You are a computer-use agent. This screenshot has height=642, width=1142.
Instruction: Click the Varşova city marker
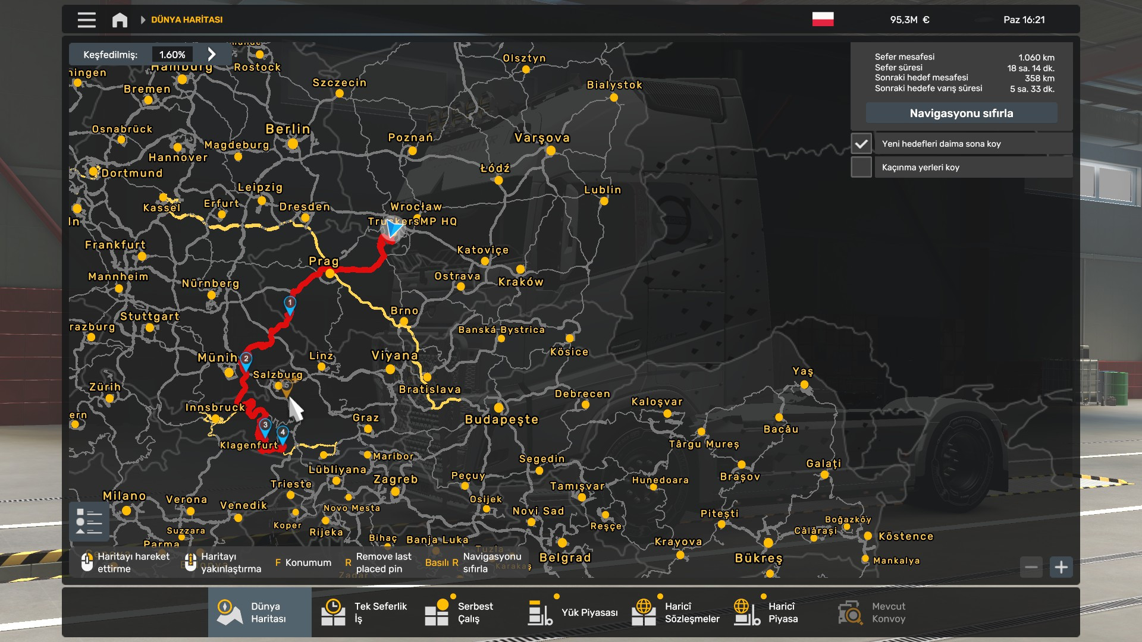tap(551, 150)
